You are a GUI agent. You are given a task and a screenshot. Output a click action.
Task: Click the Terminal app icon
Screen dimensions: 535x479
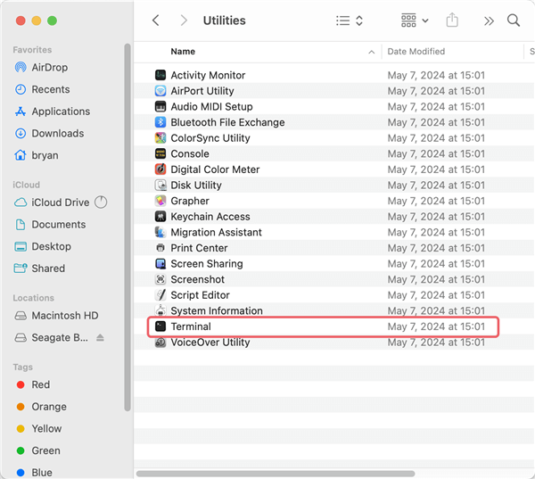[x=160, y=326]
